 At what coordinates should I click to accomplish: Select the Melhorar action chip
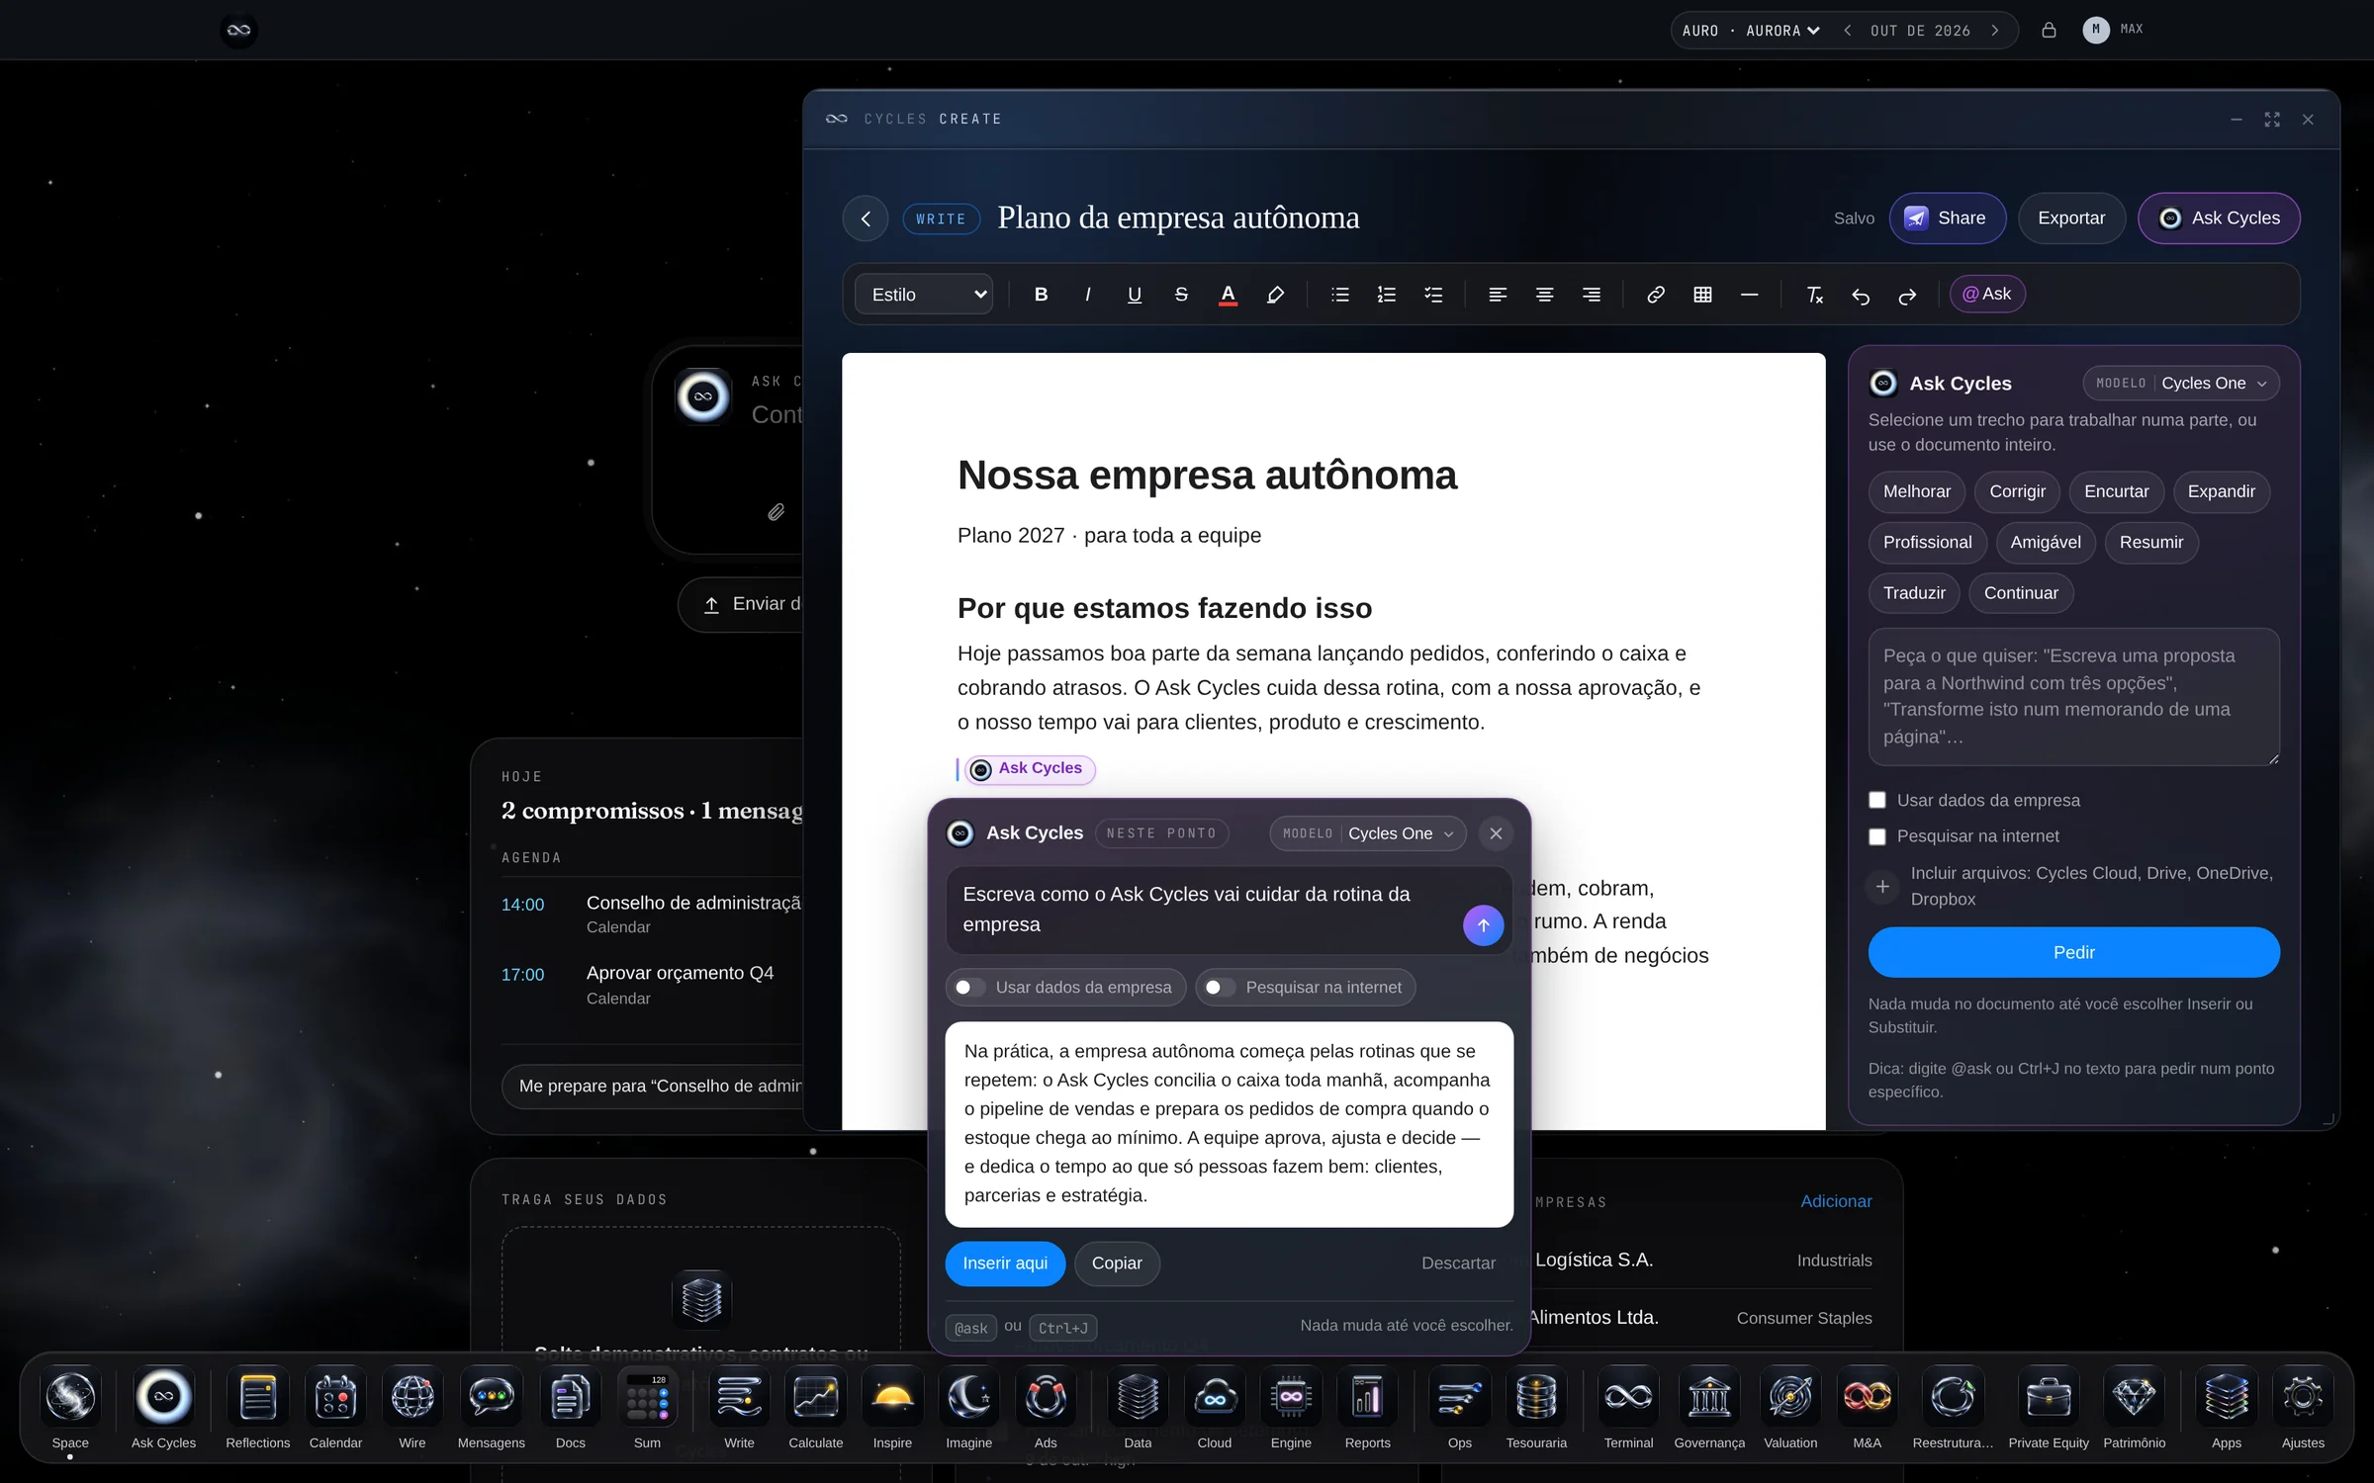1916,491
